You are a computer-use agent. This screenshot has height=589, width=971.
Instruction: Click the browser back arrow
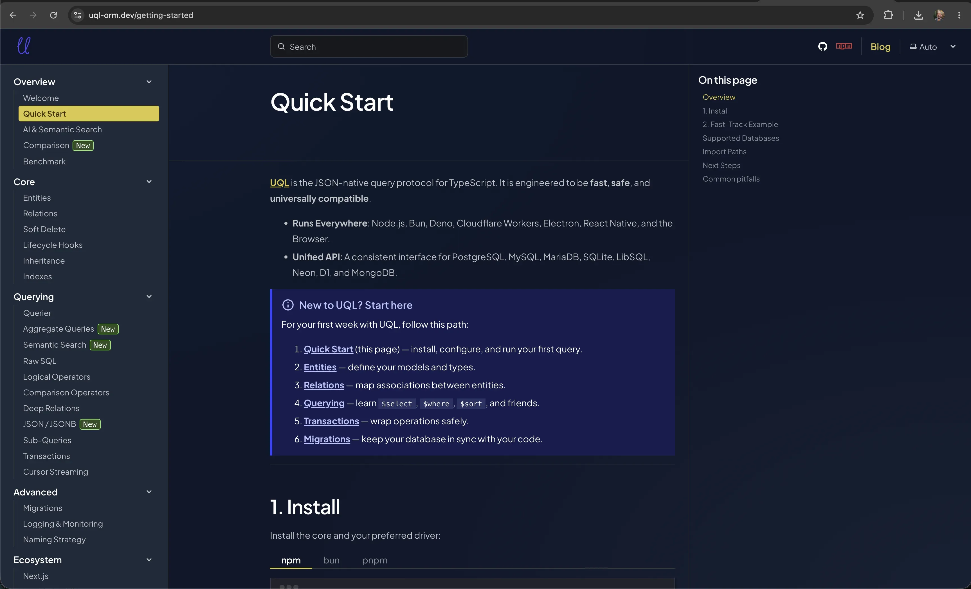(13, 15)
